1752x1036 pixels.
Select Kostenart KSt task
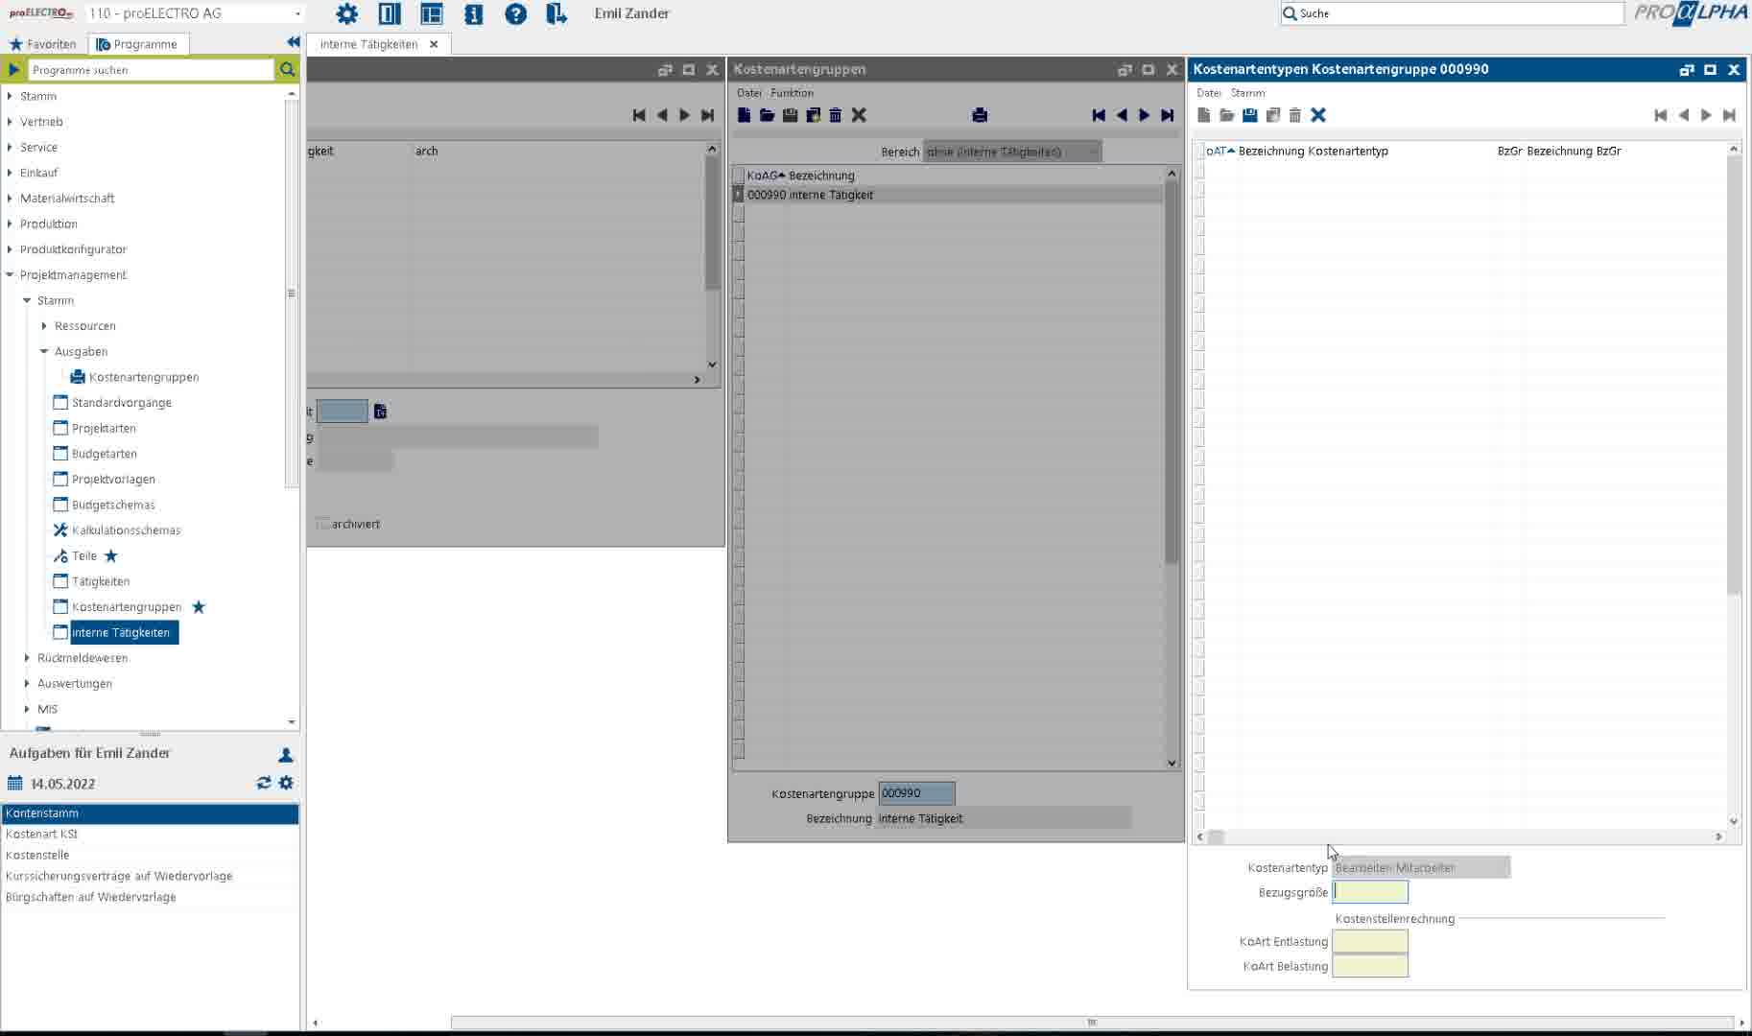(x=151, y=835)
